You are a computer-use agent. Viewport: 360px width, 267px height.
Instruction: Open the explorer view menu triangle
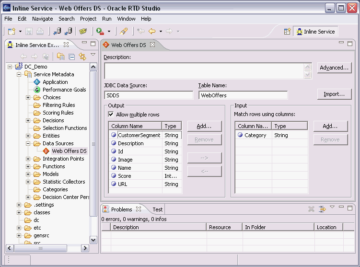pos(93,55)
